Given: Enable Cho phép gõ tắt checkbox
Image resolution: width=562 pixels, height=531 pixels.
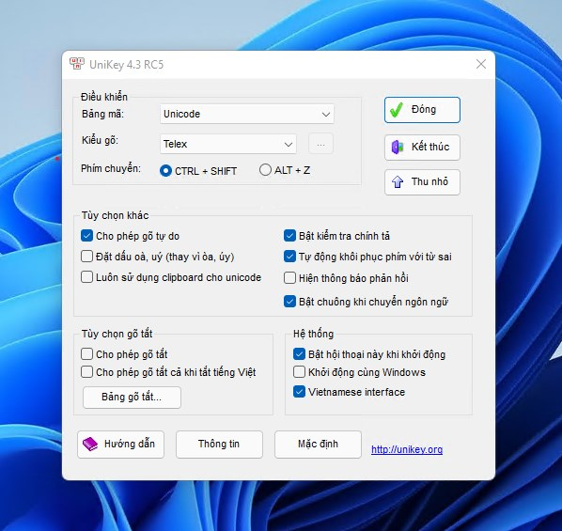Looking at the screenshot, I should (86, 354).
